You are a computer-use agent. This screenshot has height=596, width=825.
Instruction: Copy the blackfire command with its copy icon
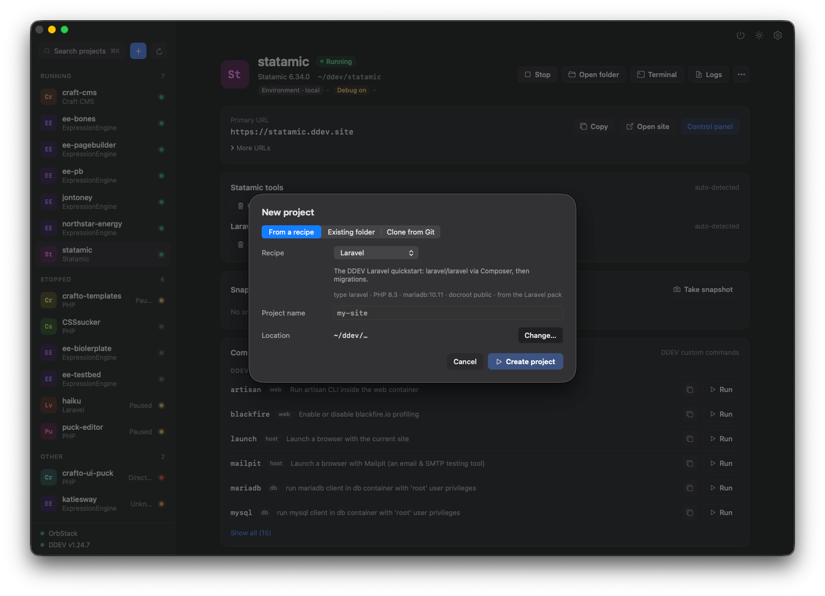[x=690, y=414]
